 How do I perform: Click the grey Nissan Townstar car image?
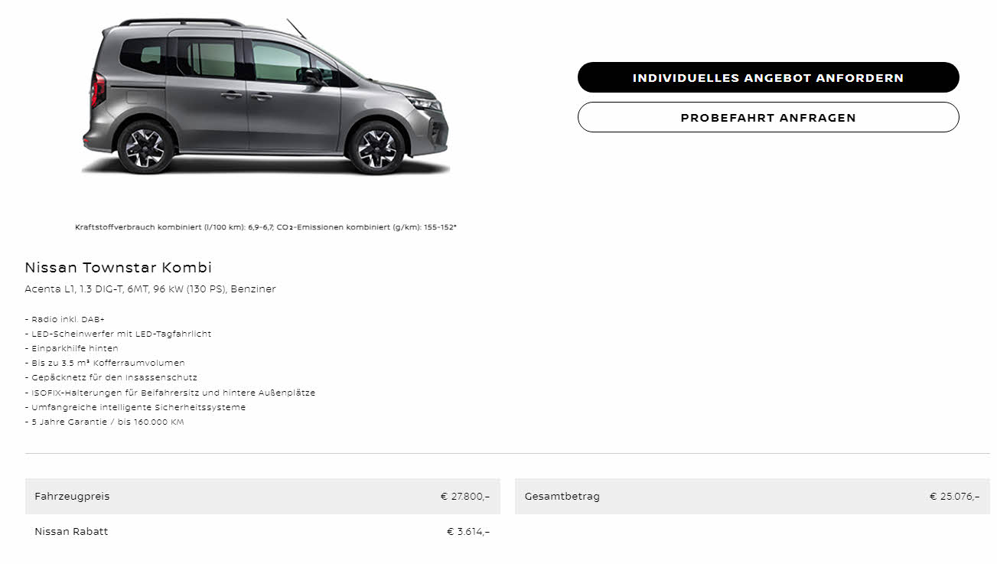[x=266, y=96]
